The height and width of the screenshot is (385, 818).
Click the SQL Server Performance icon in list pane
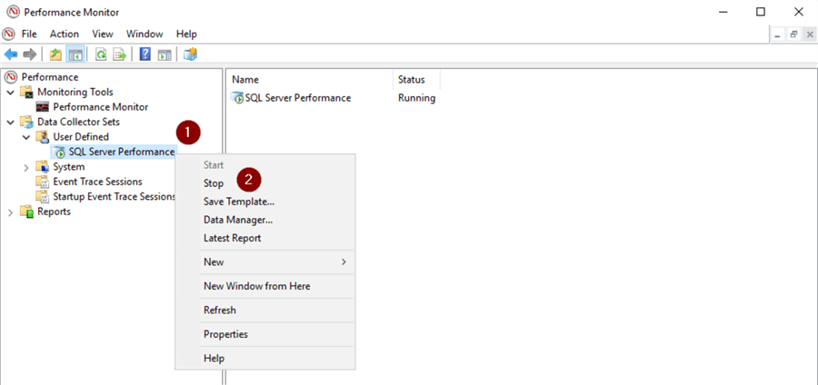[237, 98]
